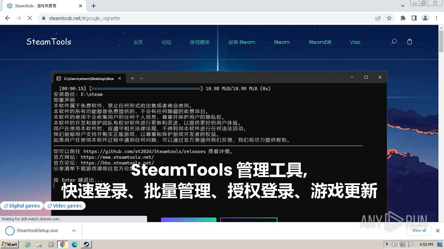
Task: Bookmark this page with the star icon
Action: [x=389, y=18]
